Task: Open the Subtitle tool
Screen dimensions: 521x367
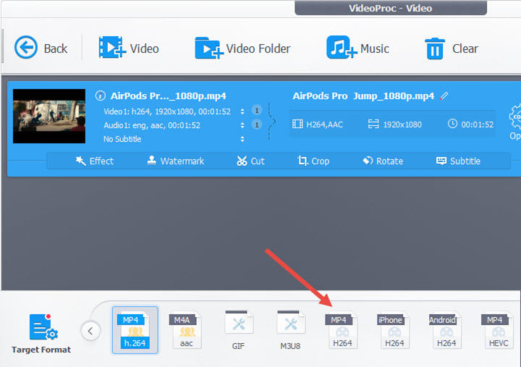Action: coord(458,161)
